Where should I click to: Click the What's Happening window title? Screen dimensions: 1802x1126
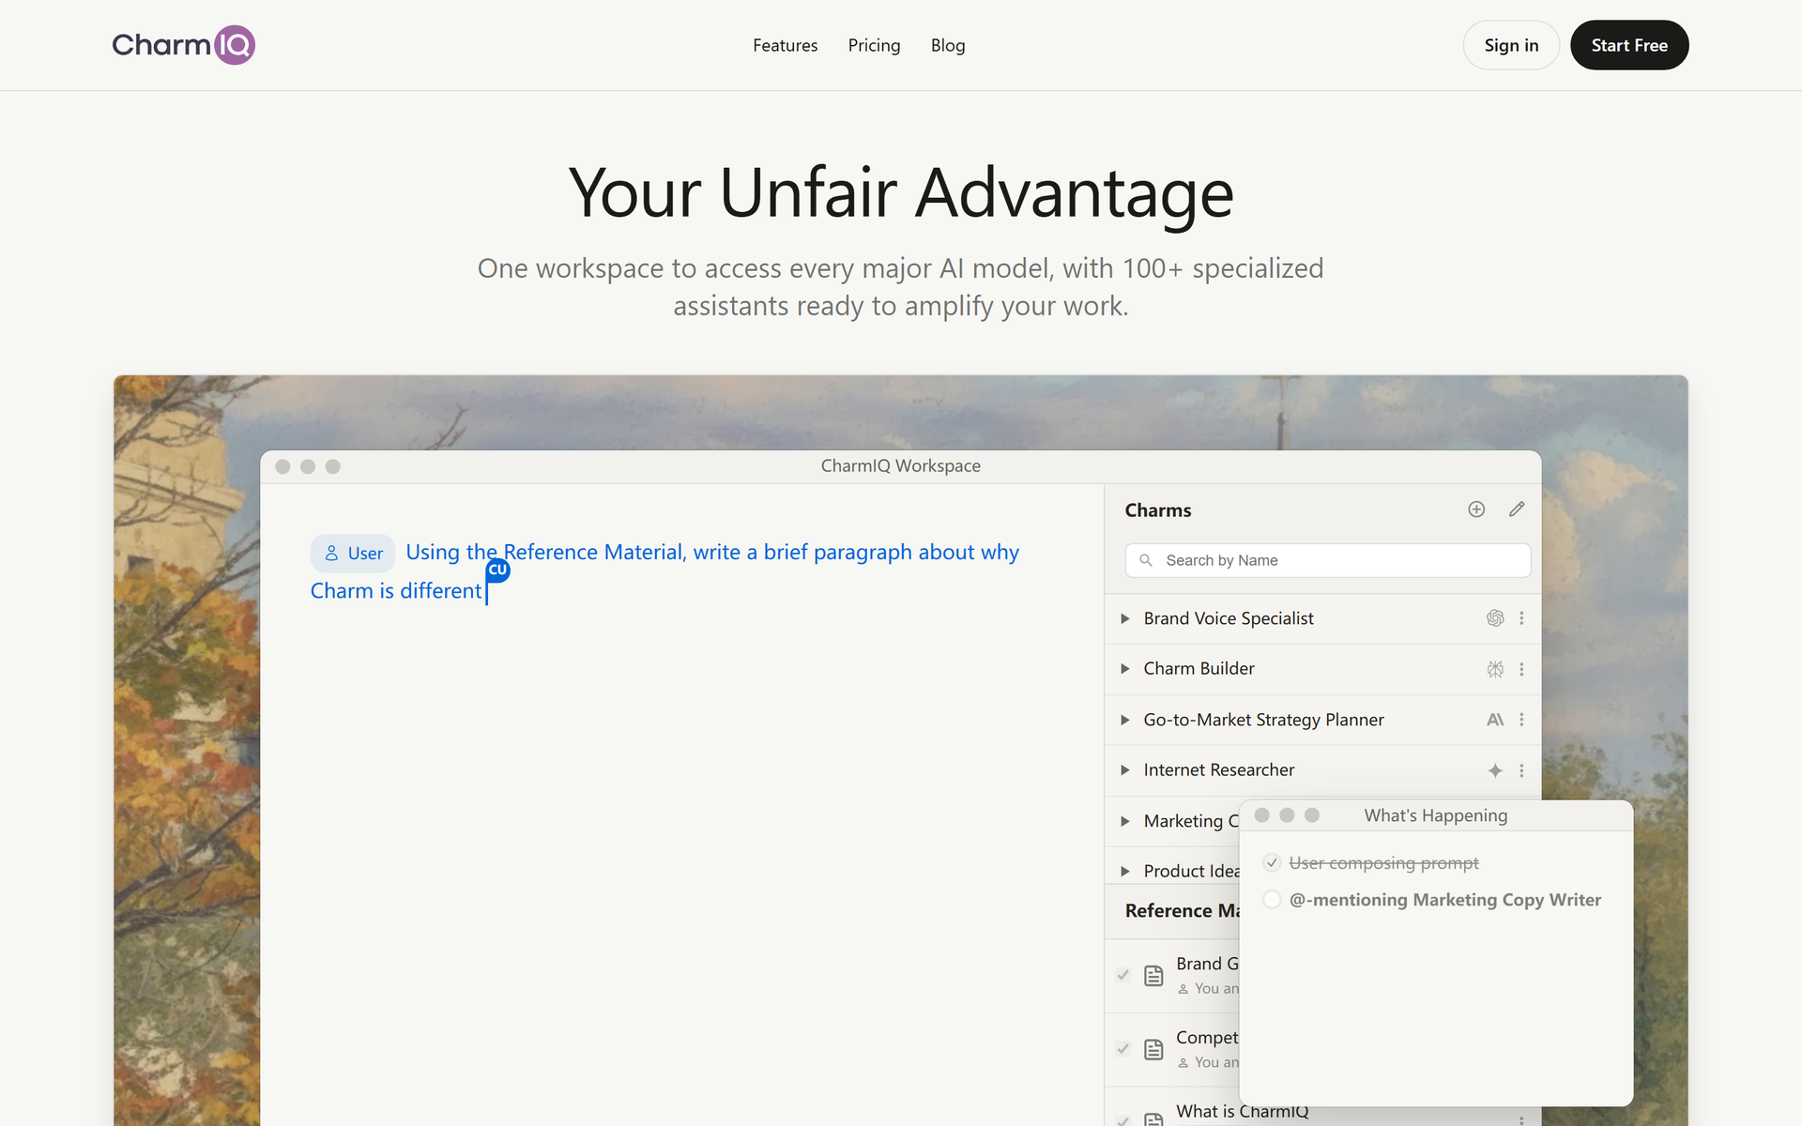click(x=1436, y=815)
